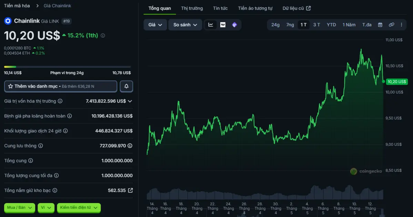Select the 3 T time range
The width and height of the screenshot is (413, 217).
point(316,25)
